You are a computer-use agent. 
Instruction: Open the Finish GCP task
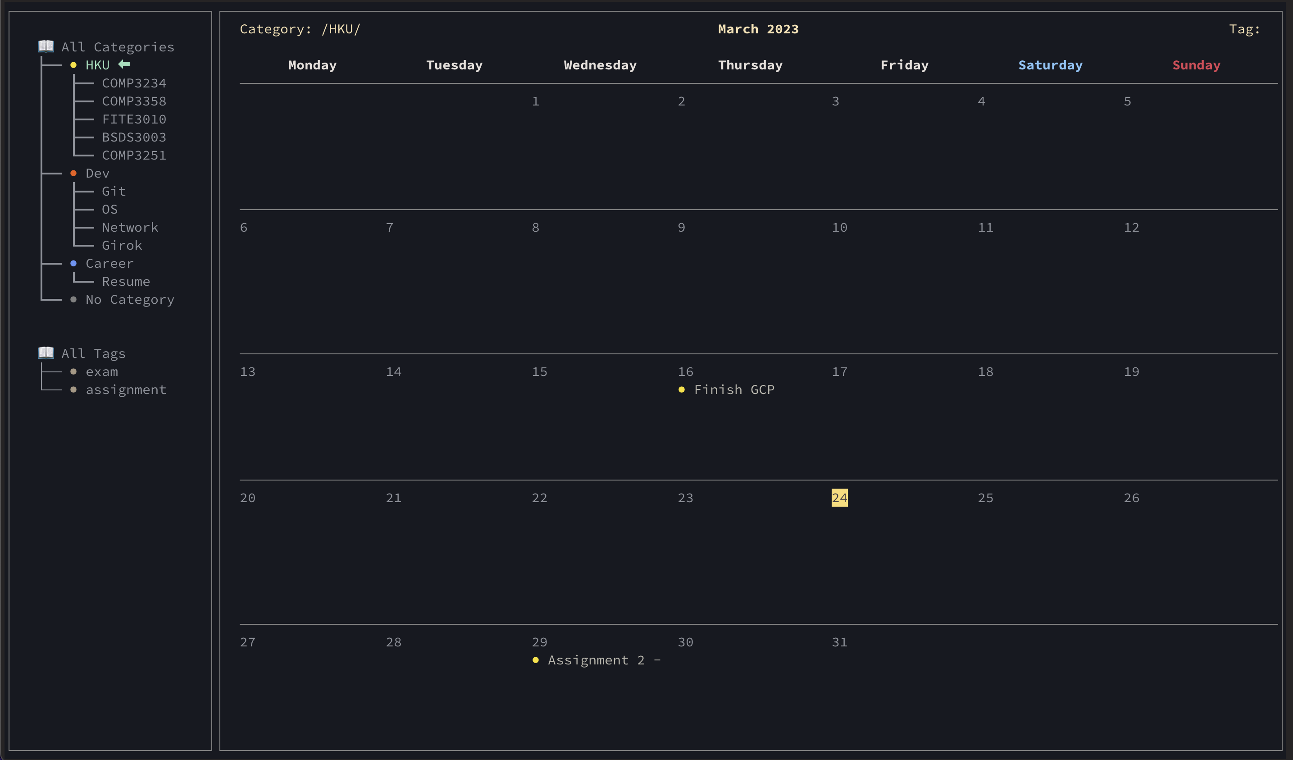tap(734, 389)
